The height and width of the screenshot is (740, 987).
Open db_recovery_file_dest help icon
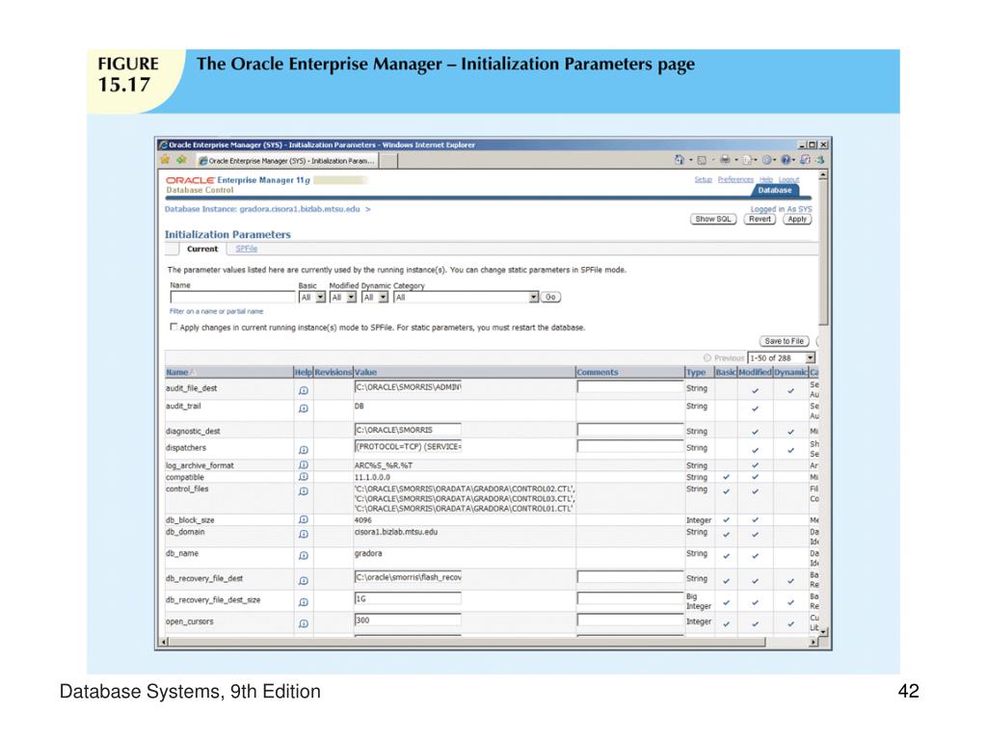[304, 581]
